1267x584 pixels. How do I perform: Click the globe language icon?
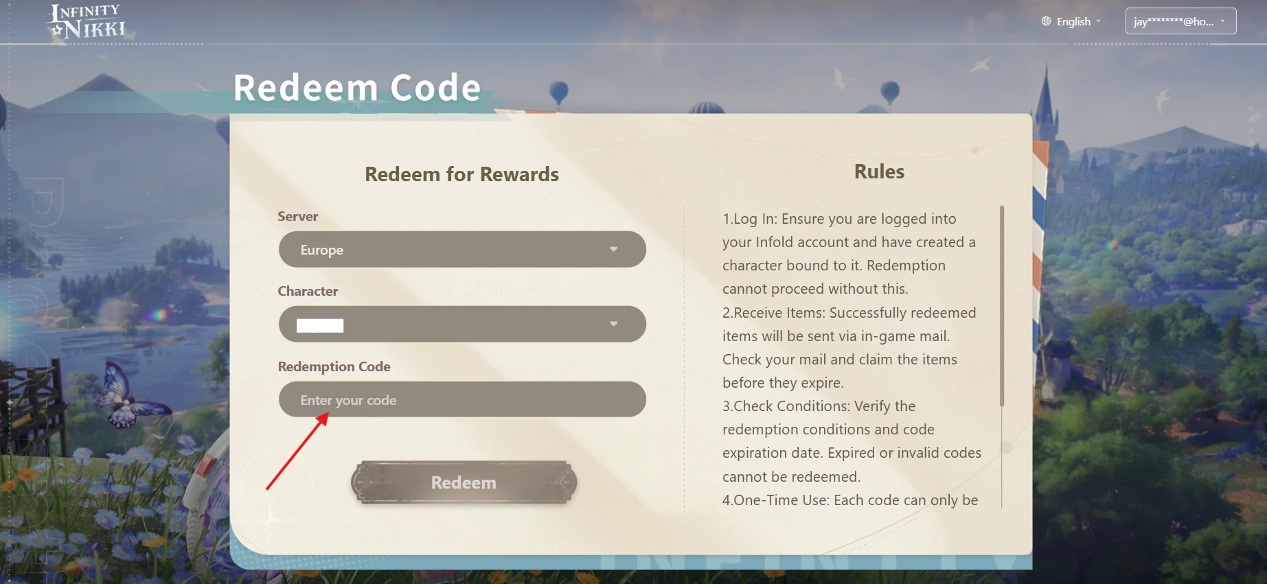[x=1046, y=21]
